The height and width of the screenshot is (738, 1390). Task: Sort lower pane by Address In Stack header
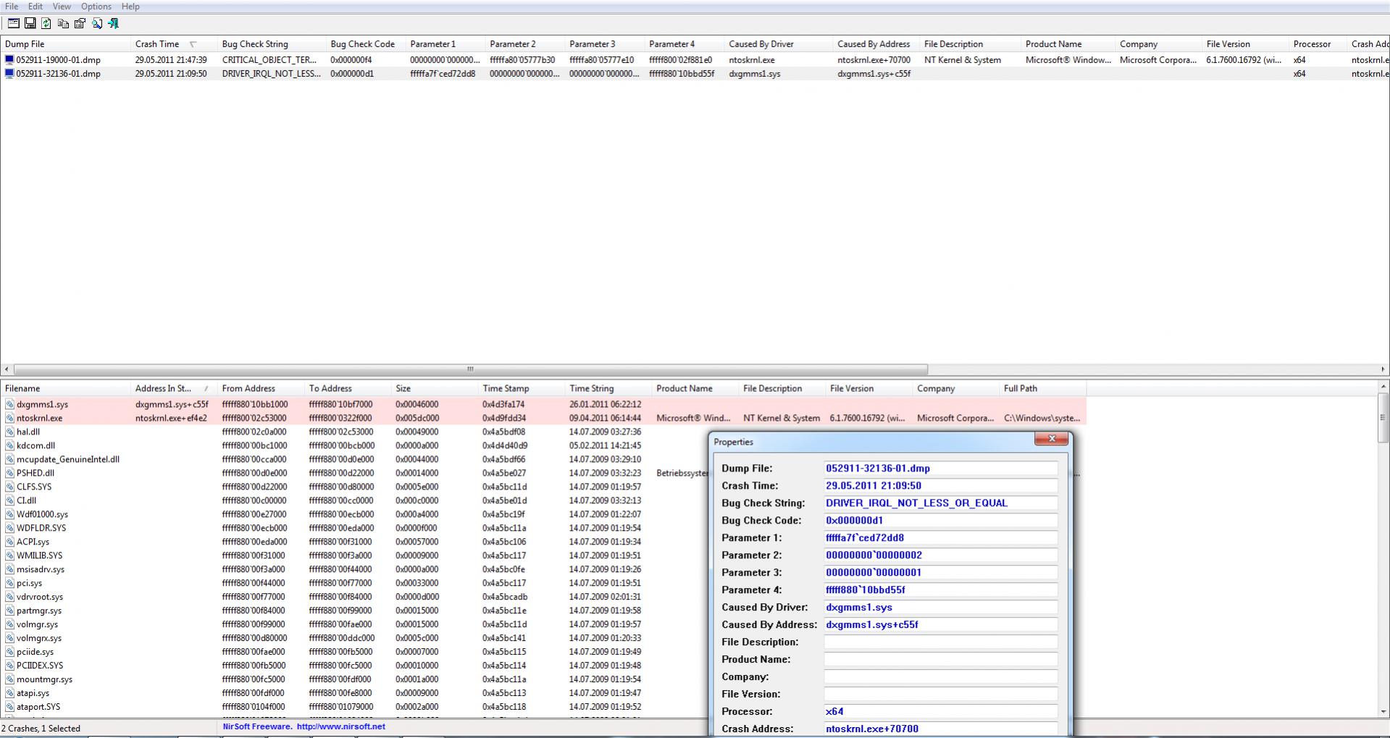click(x=174, y=389)
